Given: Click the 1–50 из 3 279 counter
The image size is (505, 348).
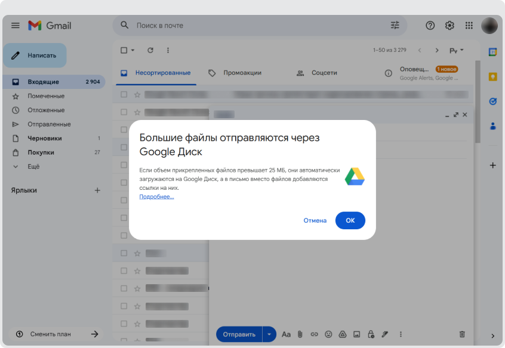Looking at the screenshot, I should 389,50.
